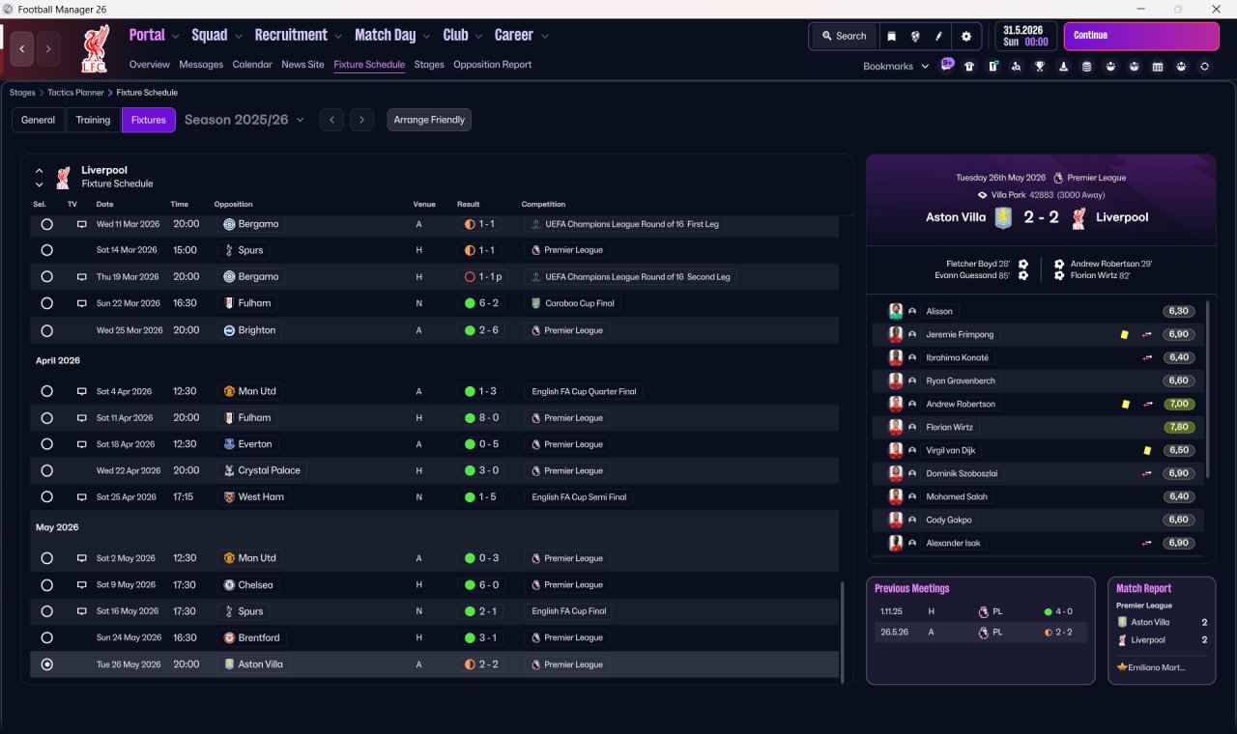Open the 9+ messages notification icon
This screenshot has height=734, width=1237.
point(947,66)
